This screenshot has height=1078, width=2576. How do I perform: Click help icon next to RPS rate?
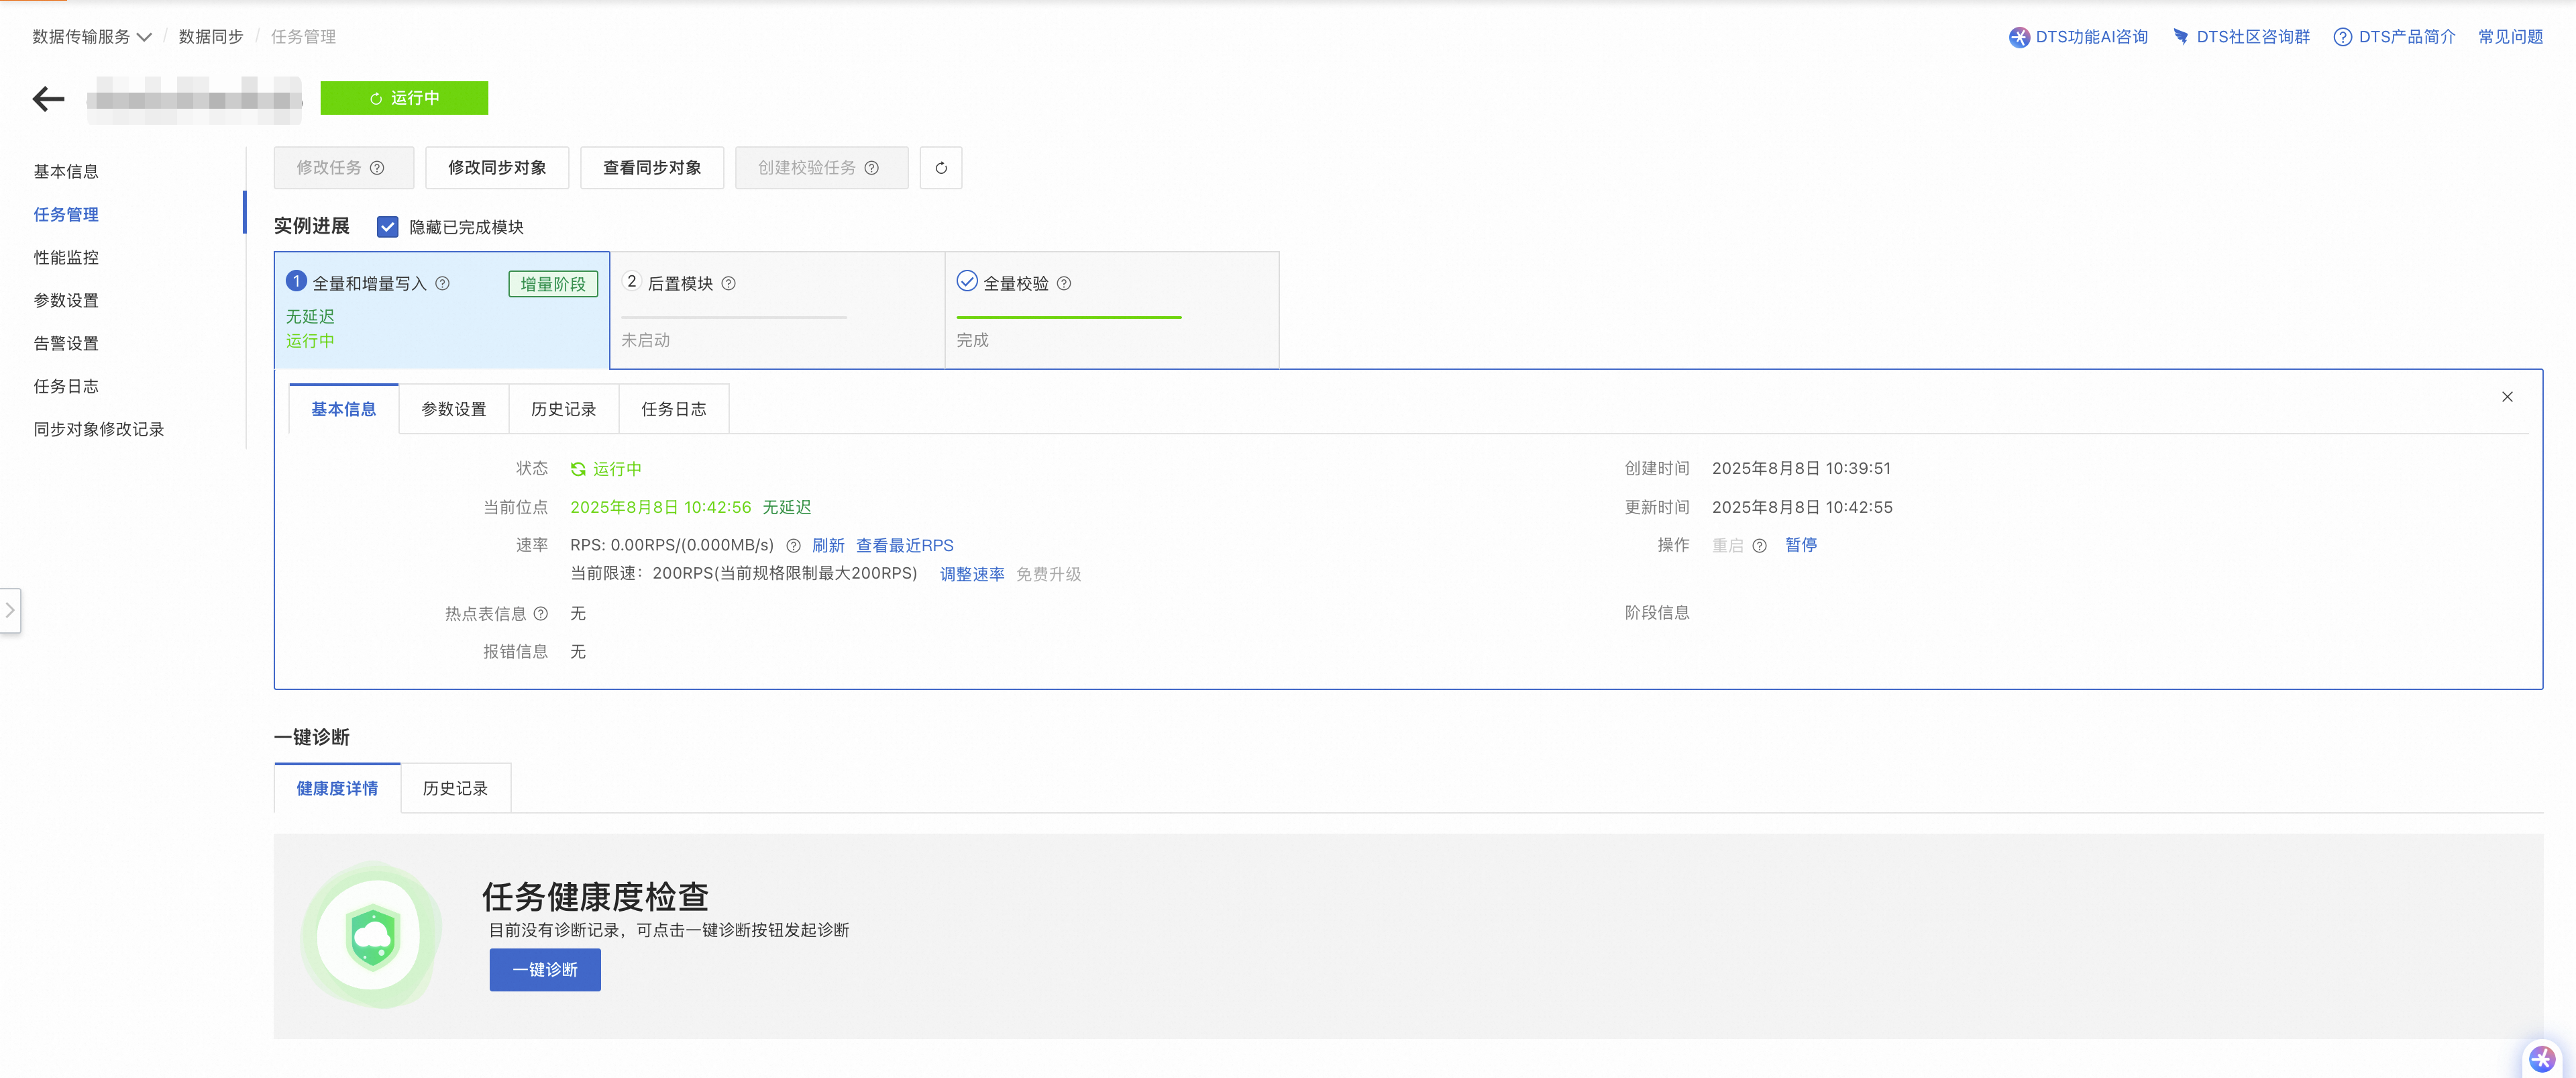793,546
